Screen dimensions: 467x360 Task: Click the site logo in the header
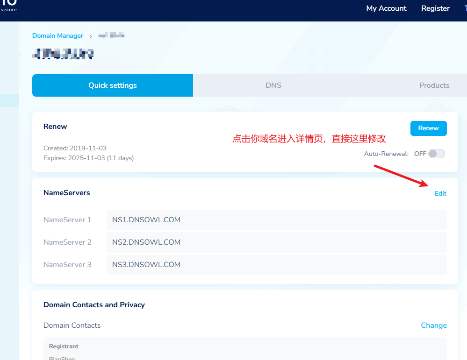click(x=8, y=6)
